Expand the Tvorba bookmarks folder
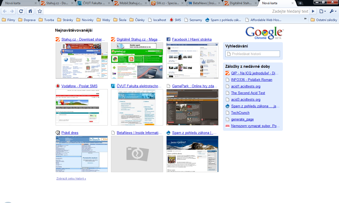339x203 pixels. (46, 20)
